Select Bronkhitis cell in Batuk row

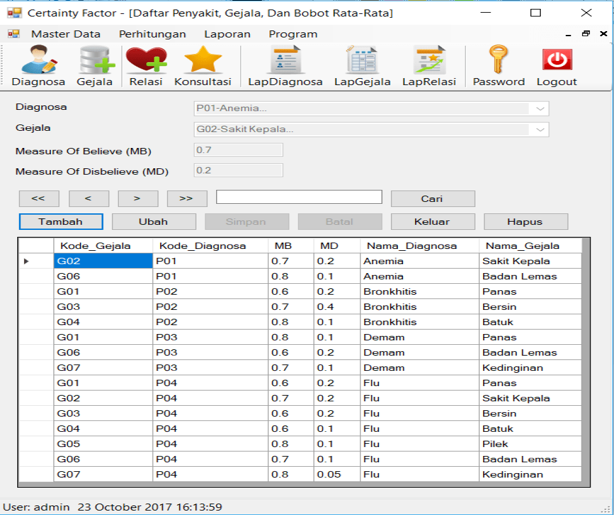point(420,322)
